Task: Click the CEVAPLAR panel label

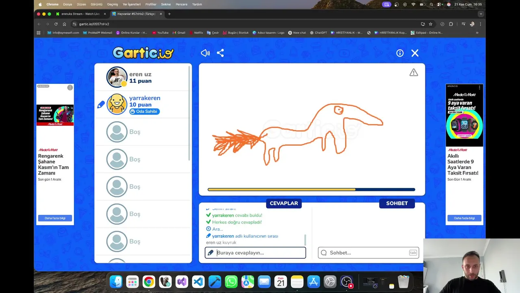Action: [284, 203]
